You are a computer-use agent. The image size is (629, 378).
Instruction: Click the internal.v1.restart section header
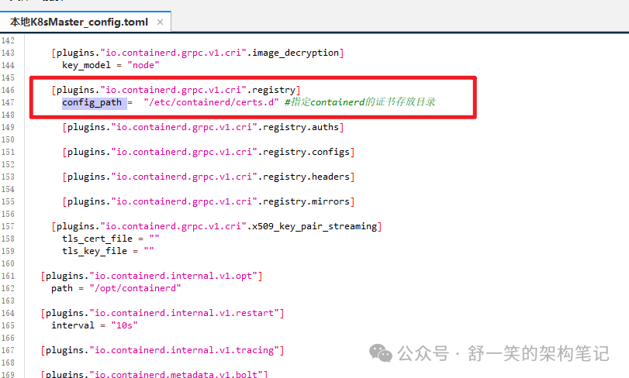[162, 313]
